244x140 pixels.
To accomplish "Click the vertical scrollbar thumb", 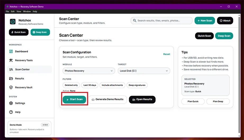I will pos(239,74).
